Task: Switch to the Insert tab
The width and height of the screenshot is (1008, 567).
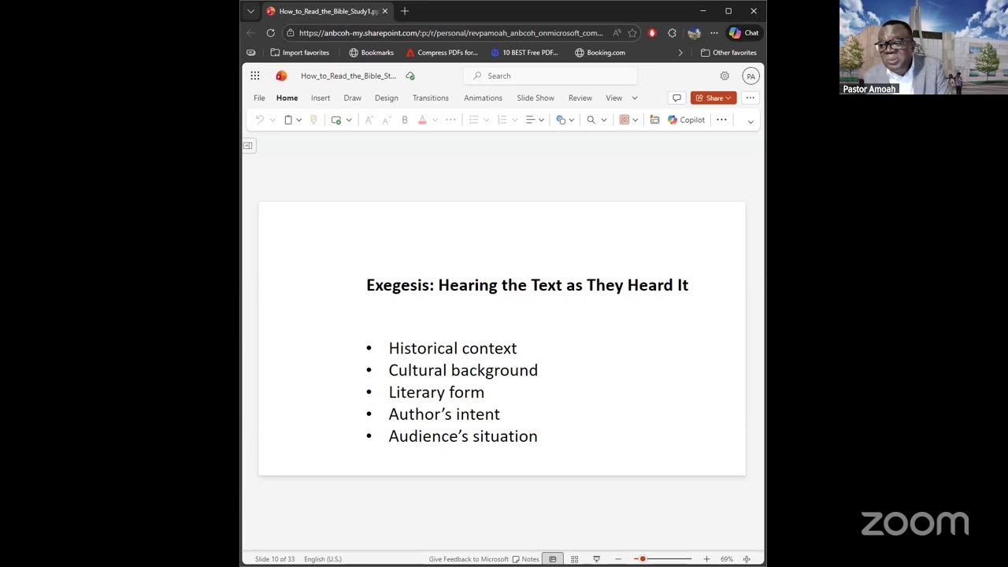Action: pyautogui.click(x=321, y=98)
